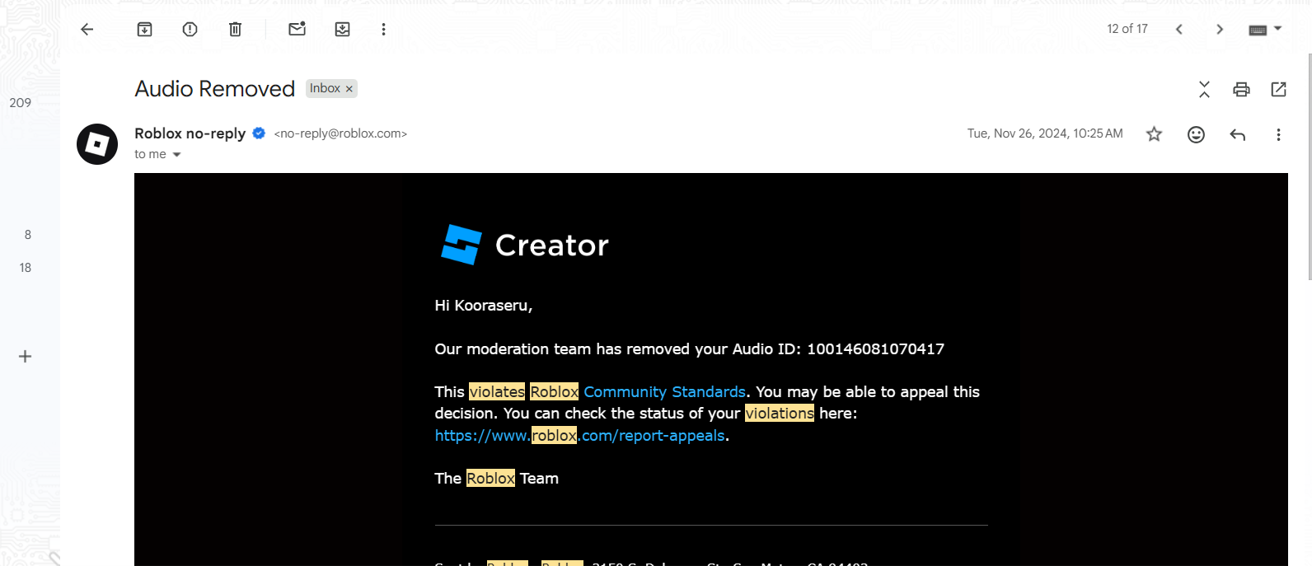Open toolbar More options menu
This screenshot has width=1312, height=566.
(x=383, y=30)
